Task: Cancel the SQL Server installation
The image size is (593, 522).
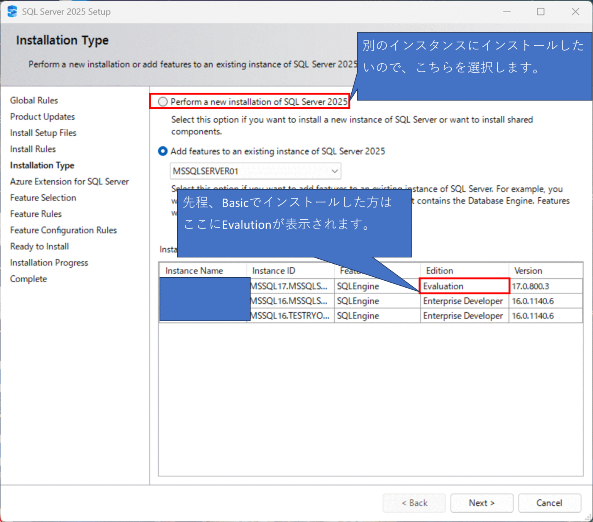Action: 549,503
